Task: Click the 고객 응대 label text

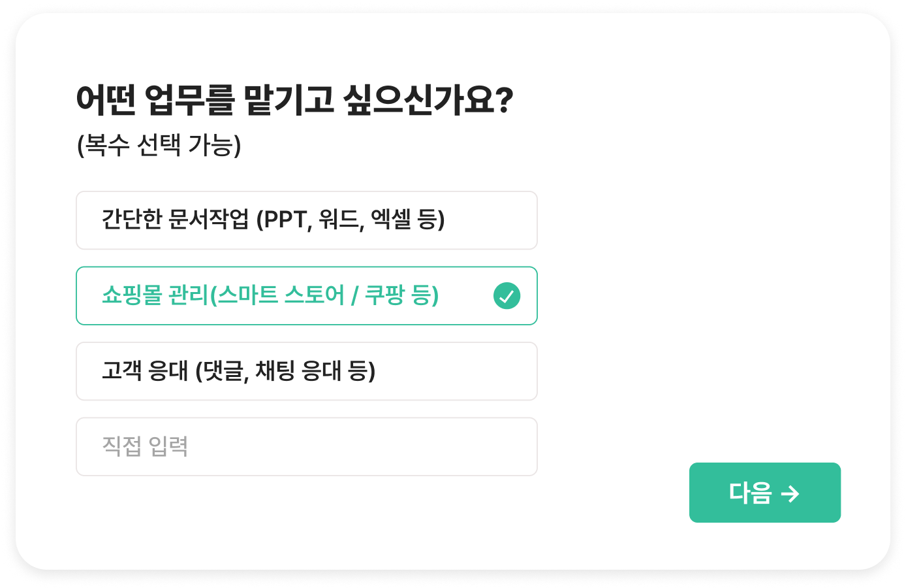Action: (239, 371)
